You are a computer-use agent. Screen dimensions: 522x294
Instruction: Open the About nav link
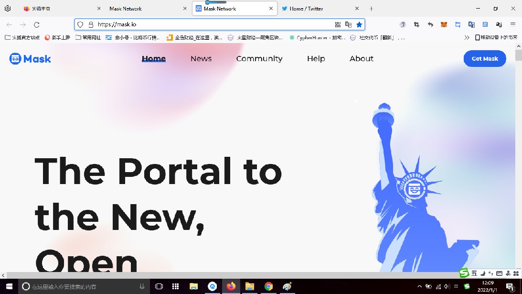pos(362,59)
